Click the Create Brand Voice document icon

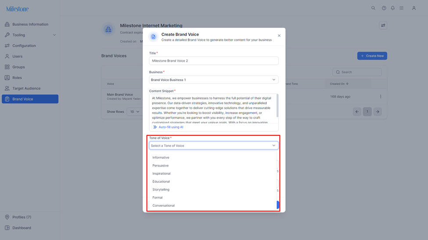[x=153, y=37]
